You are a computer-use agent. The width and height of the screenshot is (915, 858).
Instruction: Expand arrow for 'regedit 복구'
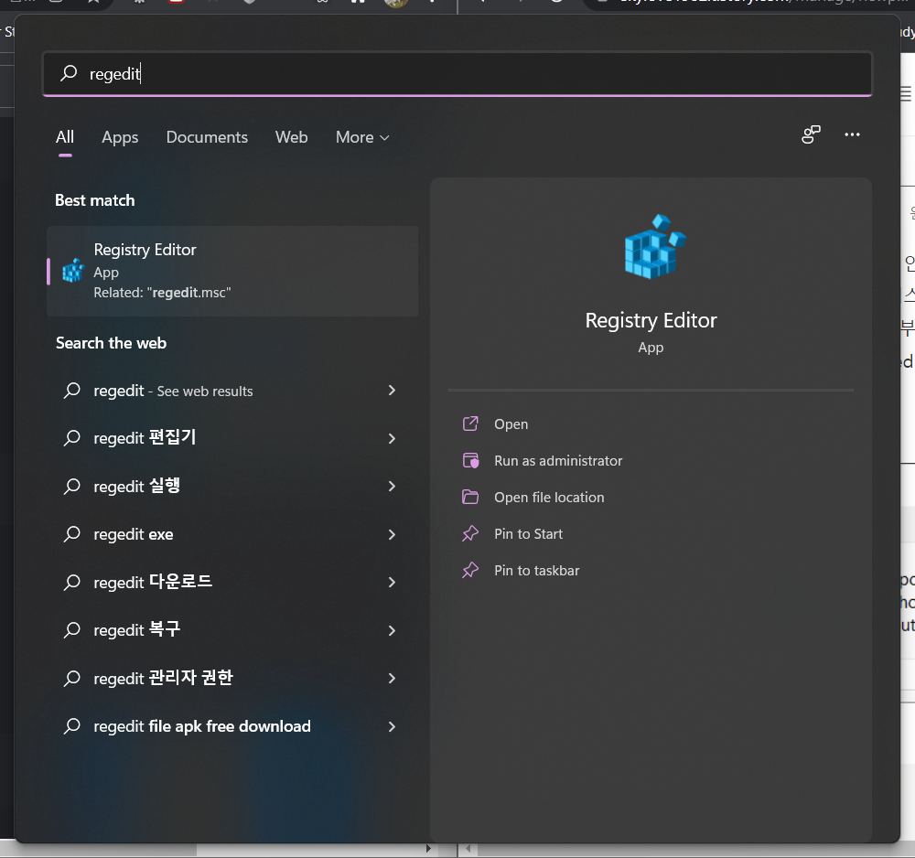[x=392, y=630]
